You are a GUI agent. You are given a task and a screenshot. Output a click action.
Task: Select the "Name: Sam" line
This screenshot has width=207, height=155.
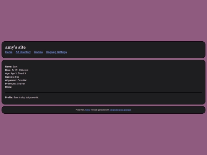(11, 67)
